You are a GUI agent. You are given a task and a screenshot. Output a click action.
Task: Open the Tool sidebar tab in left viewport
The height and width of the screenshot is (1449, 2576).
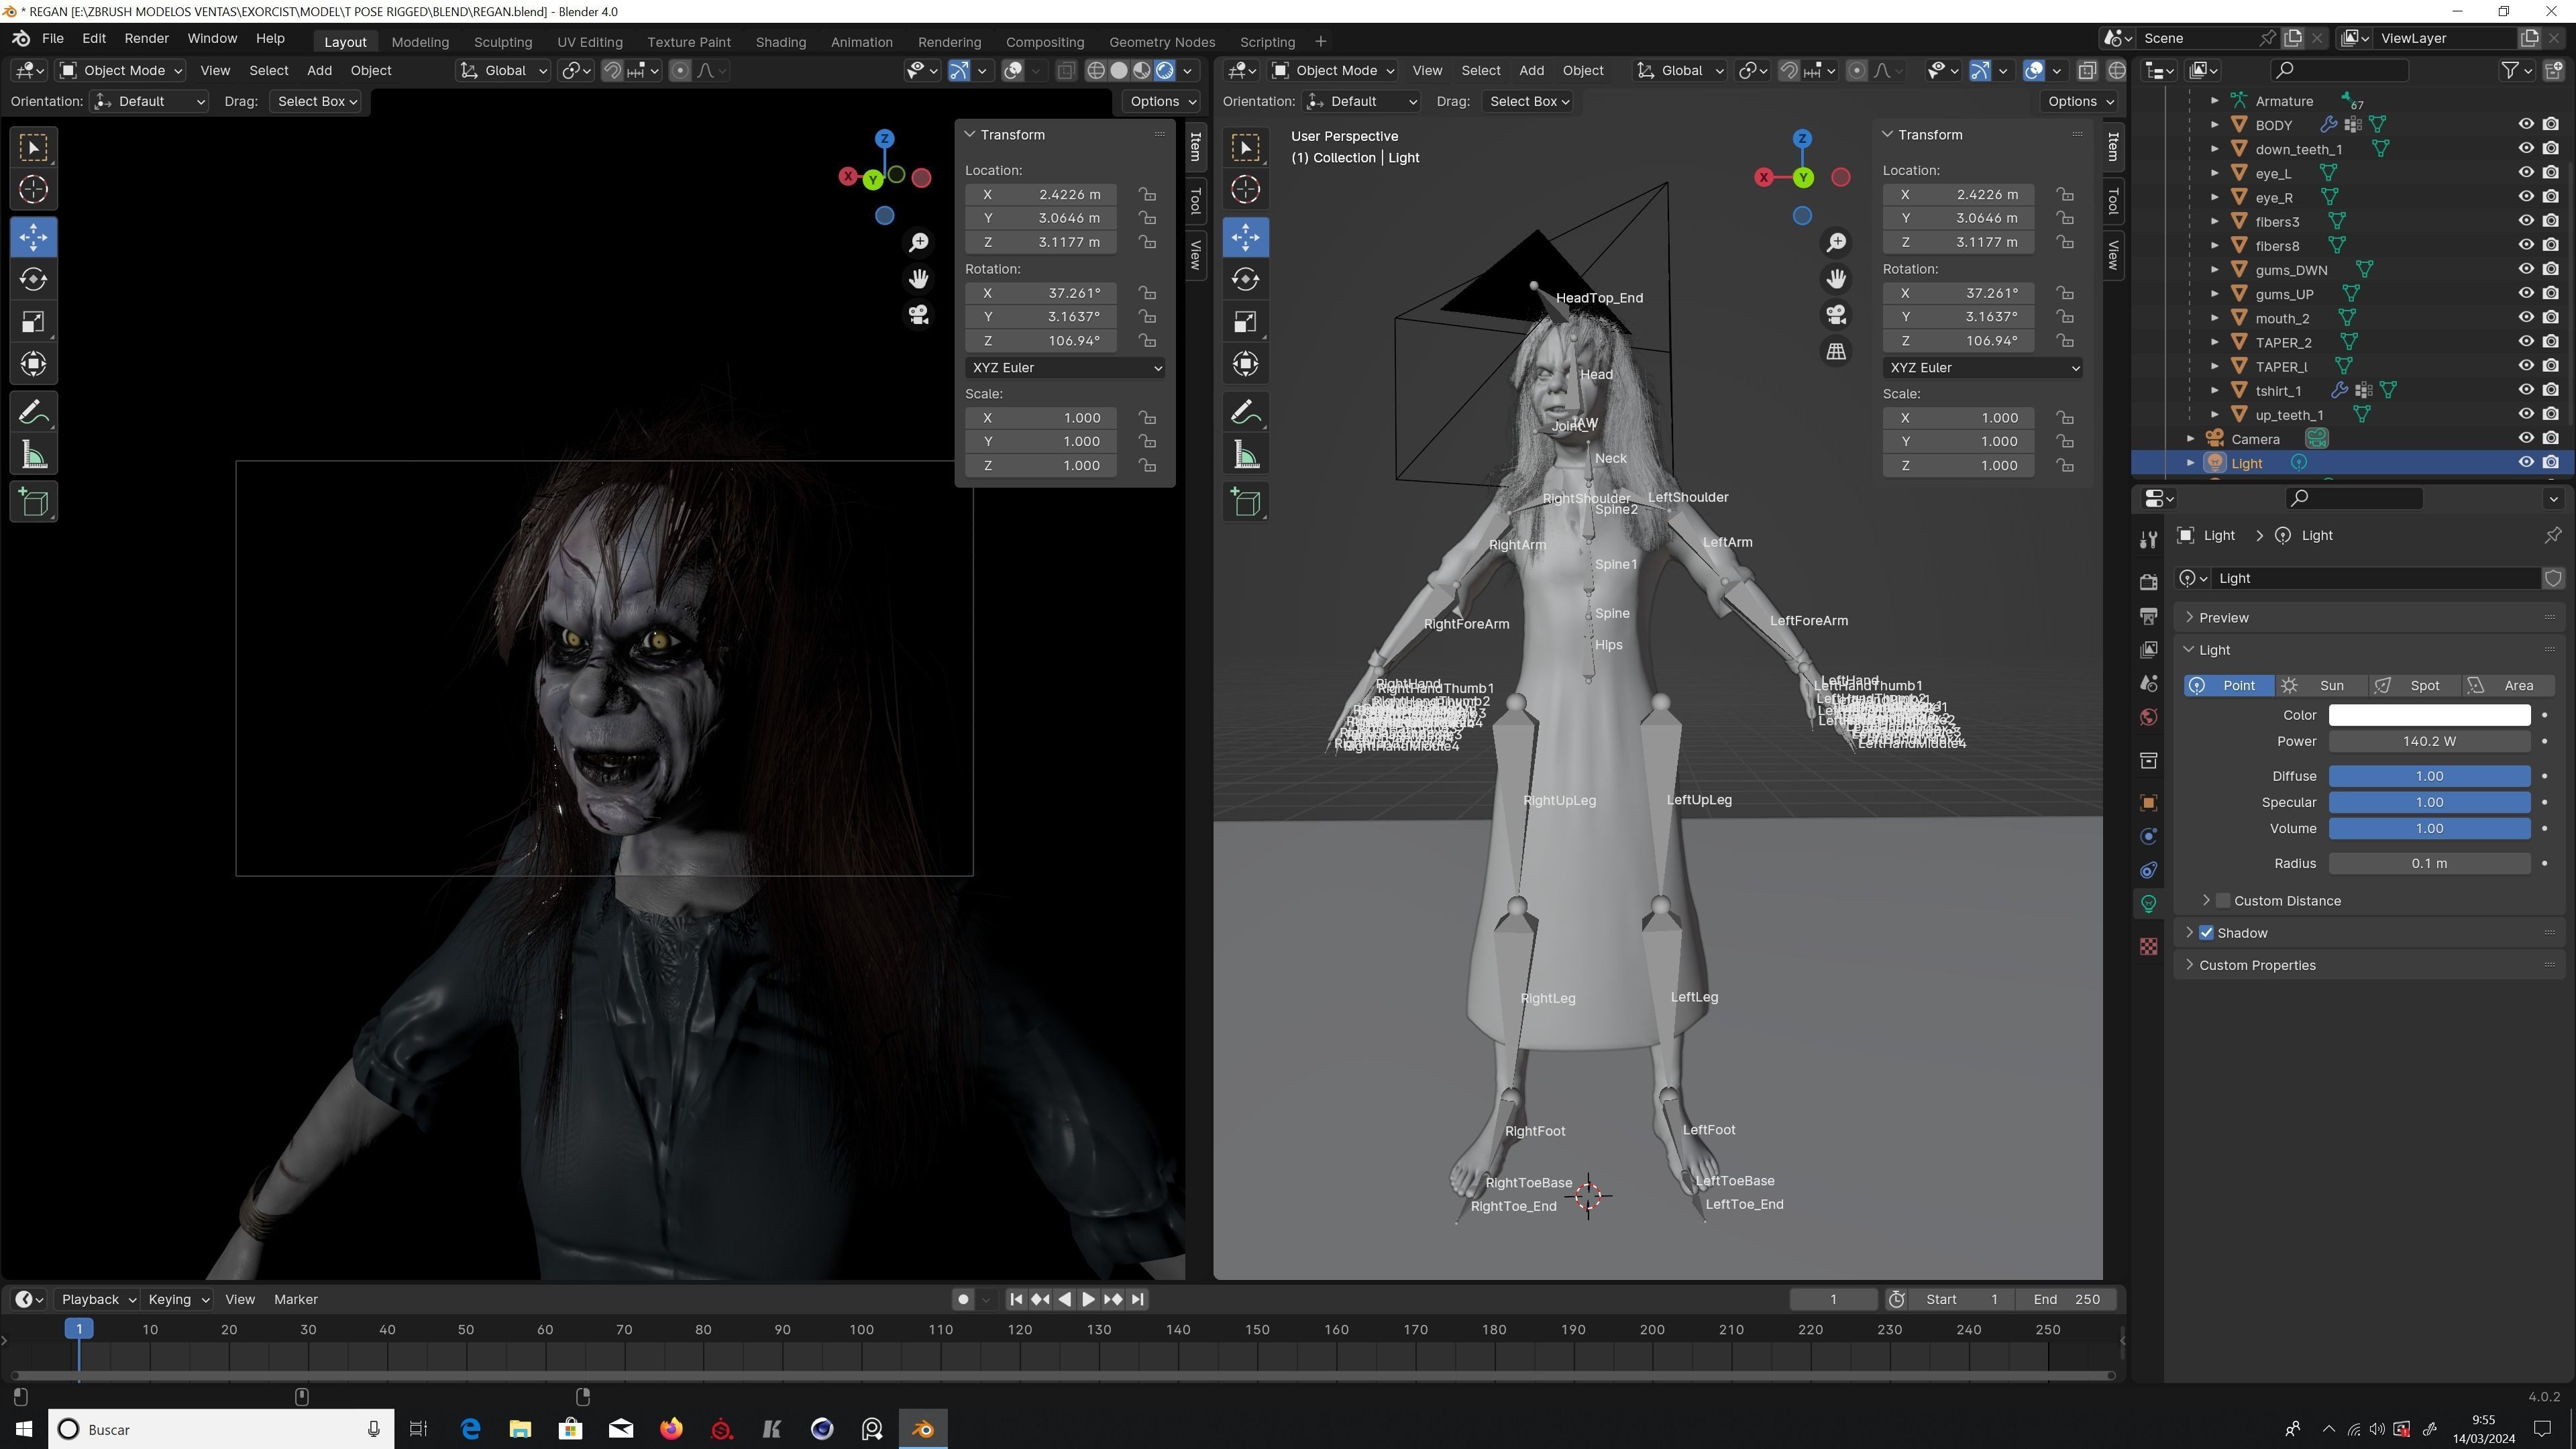click(x=1195, y=202)
